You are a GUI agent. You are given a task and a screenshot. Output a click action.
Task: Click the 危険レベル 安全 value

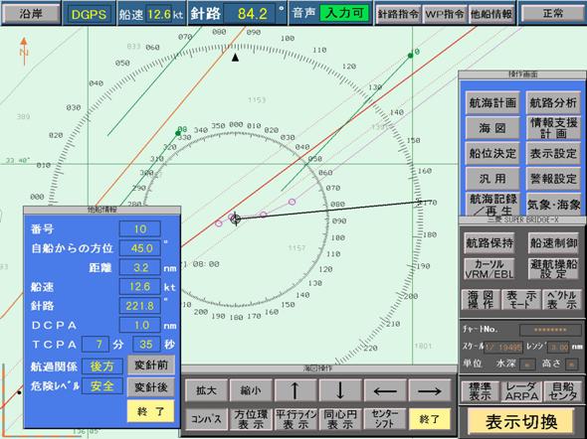pos(102,386)
